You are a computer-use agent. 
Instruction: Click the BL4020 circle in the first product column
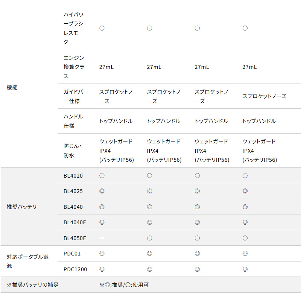(x=102, y=176)
